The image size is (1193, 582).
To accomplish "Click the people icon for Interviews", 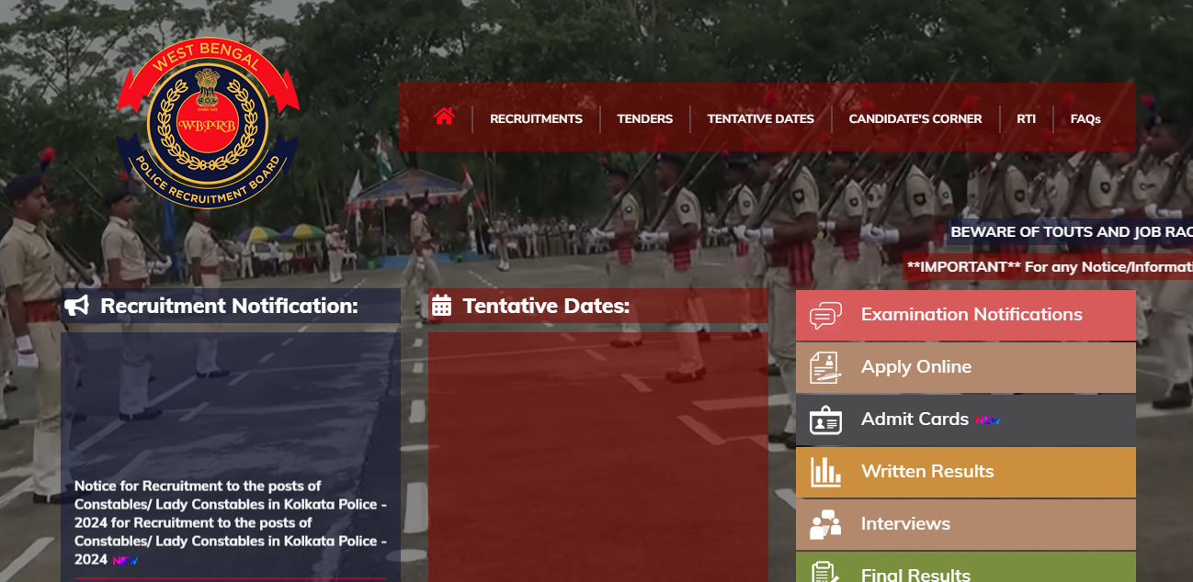I will pos(824,524).
